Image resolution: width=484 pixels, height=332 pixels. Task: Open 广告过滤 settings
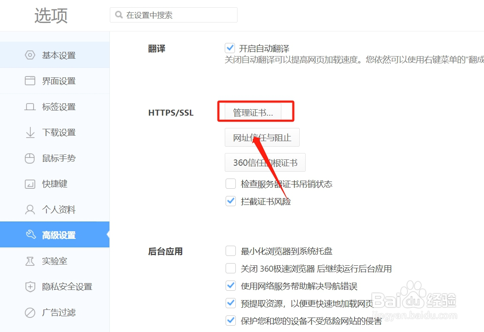point(54,312)
